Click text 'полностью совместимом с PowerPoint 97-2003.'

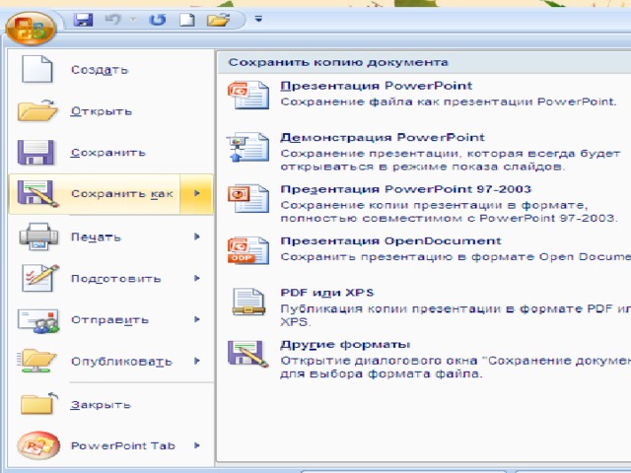click(x=449, y=219)
